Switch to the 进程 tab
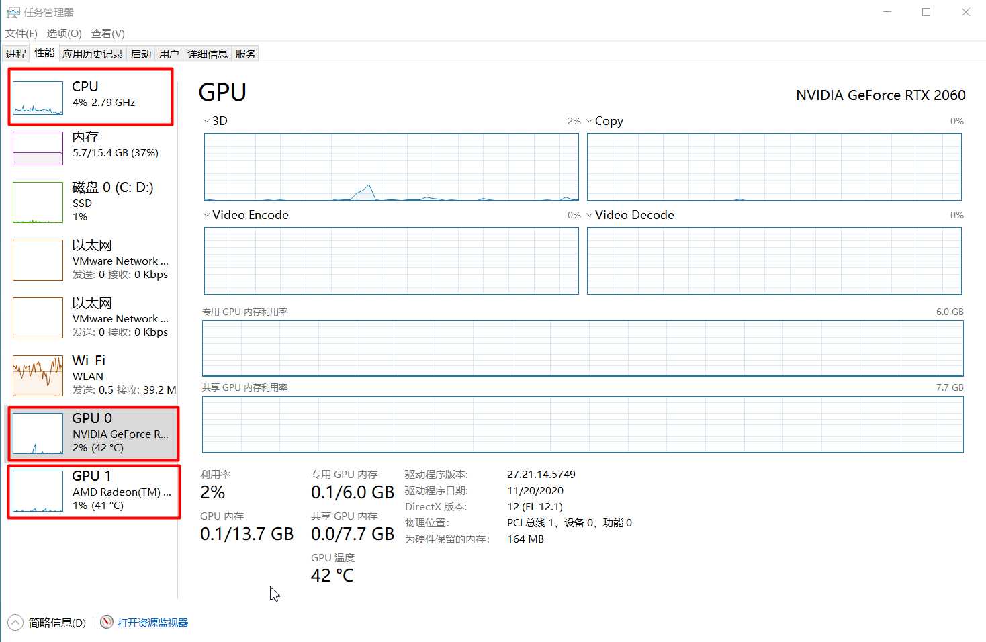The image size is (986, 642). (15, 53)
